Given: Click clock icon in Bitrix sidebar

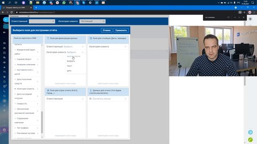Looking at the screenshot, I should pos(4,82).
